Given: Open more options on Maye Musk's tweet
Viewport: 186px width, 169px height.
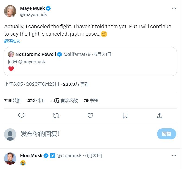Looking at the screenshot, I should [174, 8].
